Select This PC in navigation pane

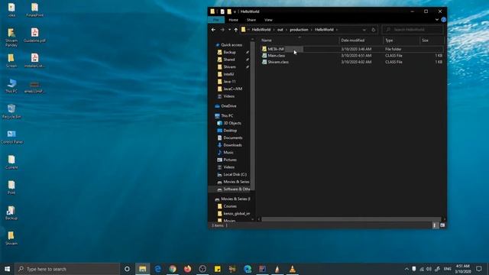coord(227,115)
